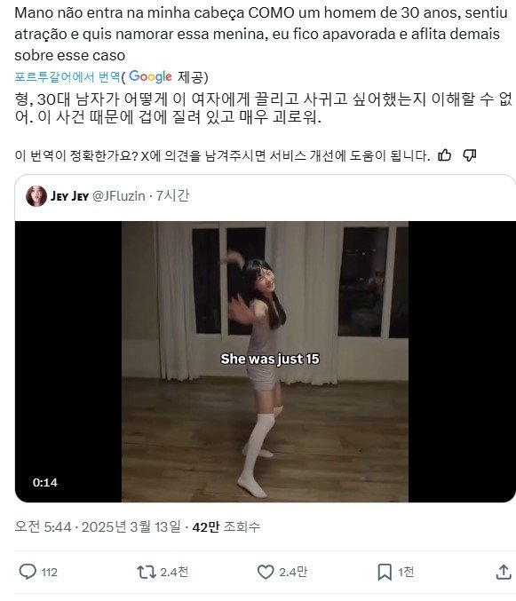Click the 42만 조회수 view count
Image resolution: width=516 pixels, height=601 pixels.
[226, 526]
